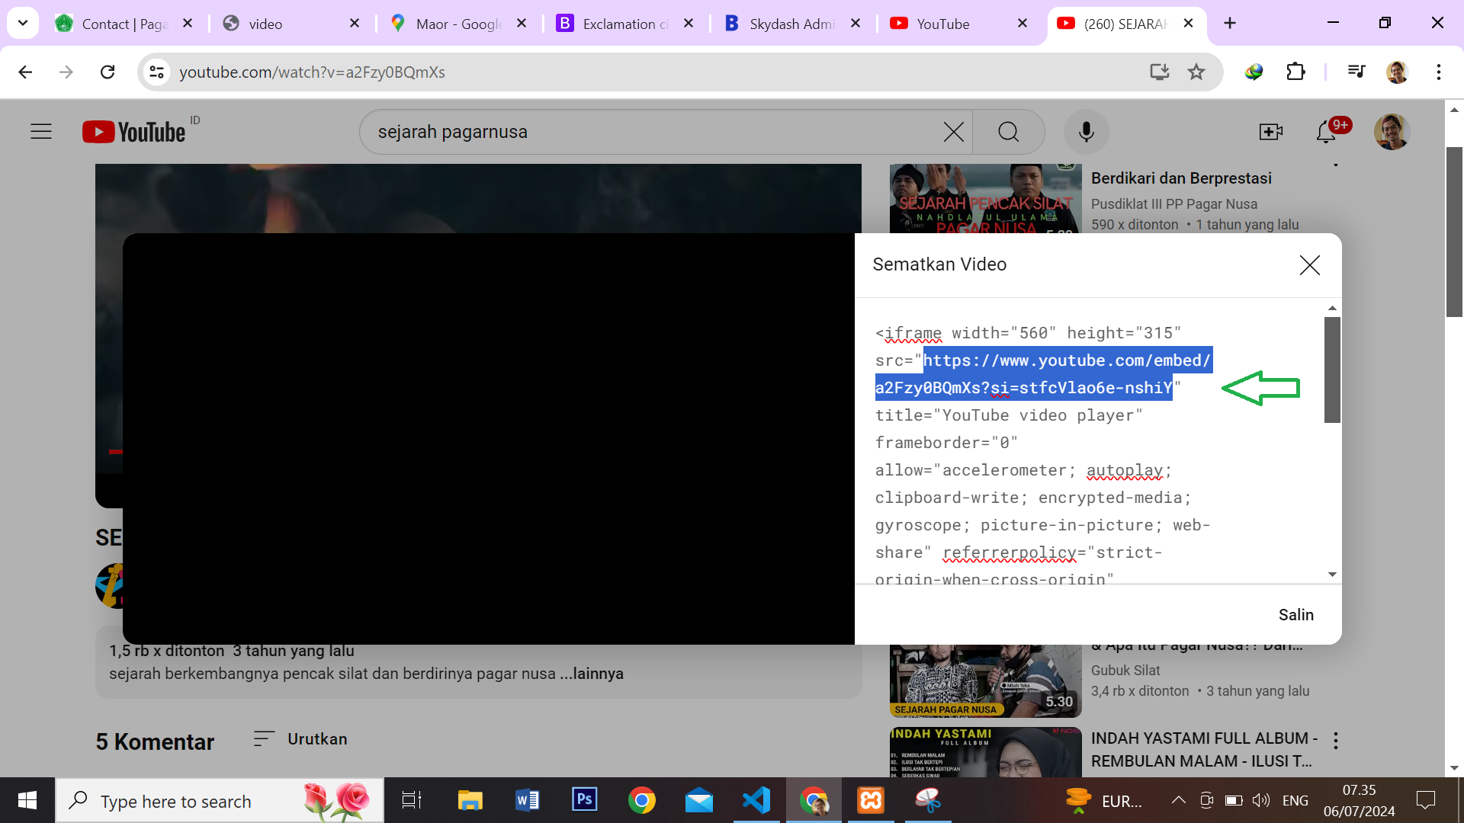This screenshot has width=1464, height=823.
Task: Clear search text with X icon
Action: [953, 132]
